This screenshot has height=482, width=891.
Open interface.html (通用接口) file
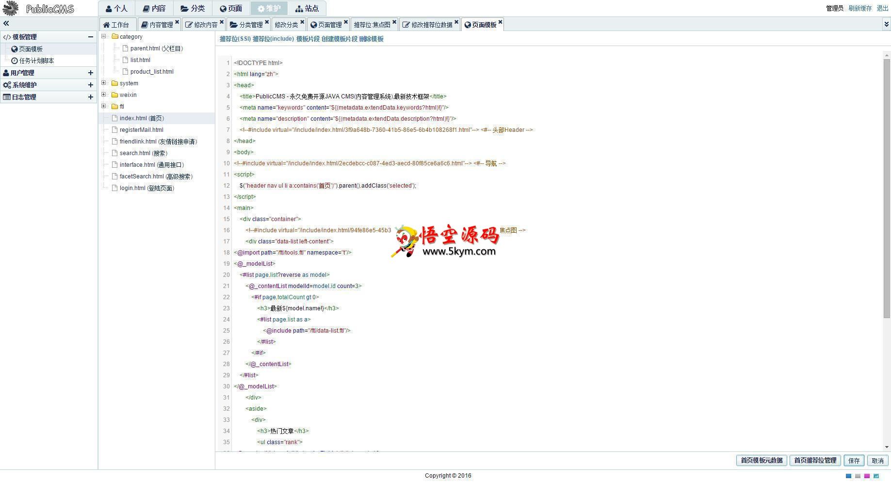click(x=152, y=165)
